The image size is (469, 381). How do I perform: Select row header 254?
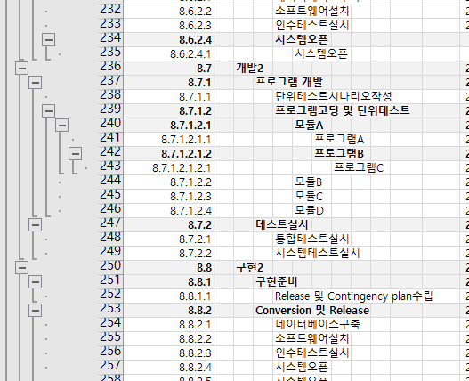coord(110,324)
